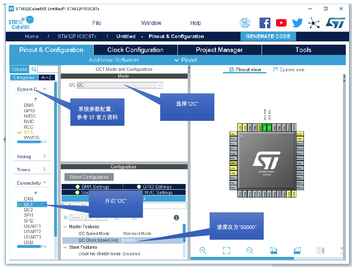Click the best fit view icon
The height and width of the screenshot is (270, 354).
[226, 250]
